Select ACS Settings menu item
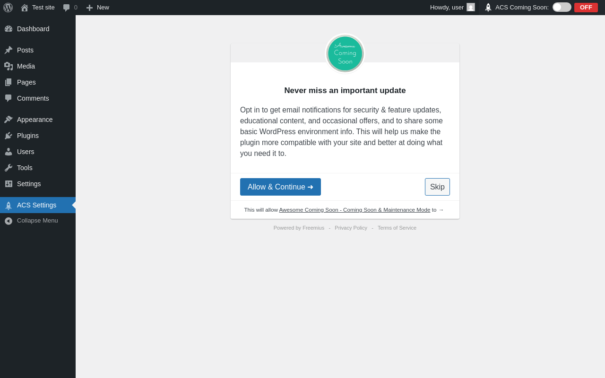Viewport: 605px width, 378px height. coord(38,205)
